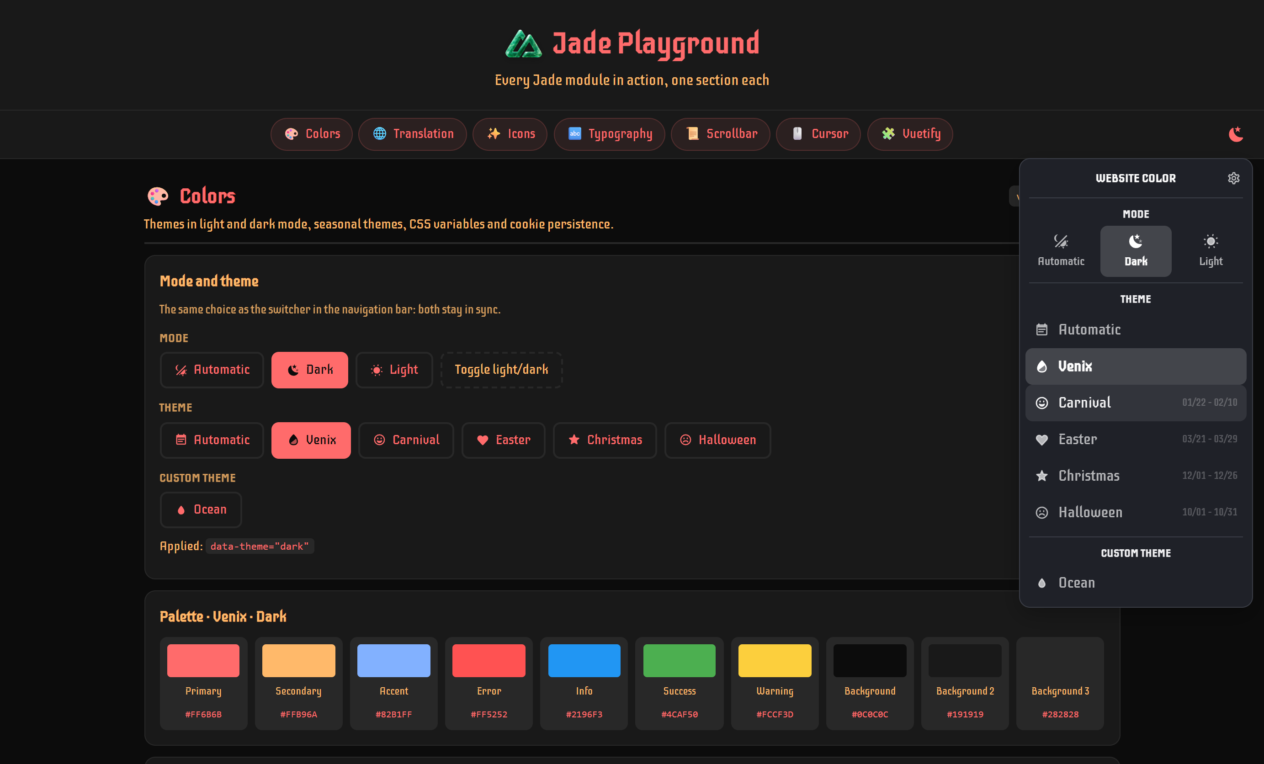Go to the Vuetify section tab
This screenshot has width=1264, height=764.
[910, 134]
